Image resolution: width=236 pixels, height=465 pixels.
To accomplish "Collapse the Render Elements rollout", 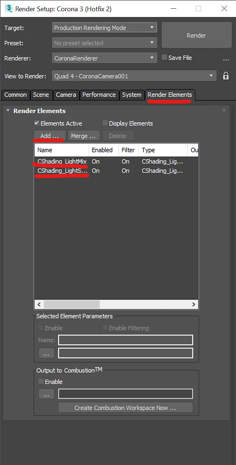I will [x=8, y=111].
